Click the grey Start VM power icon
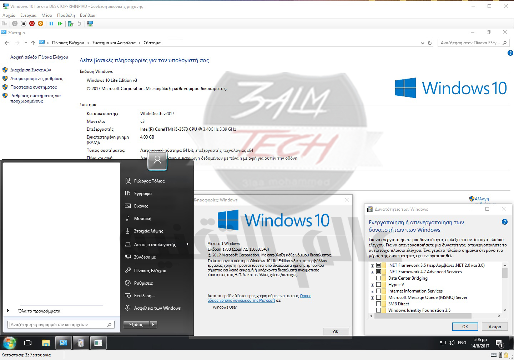This screenshot has height=360, width=514. (x=15, y=24)
